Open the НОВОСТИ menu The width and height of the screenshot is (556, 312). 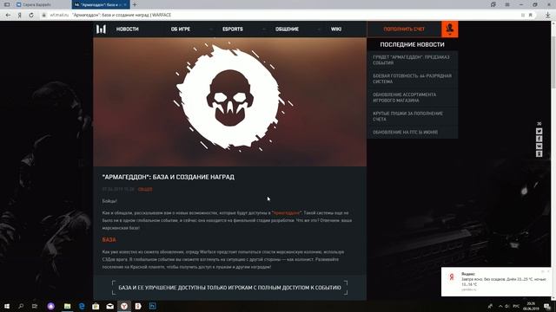[128, 29]
